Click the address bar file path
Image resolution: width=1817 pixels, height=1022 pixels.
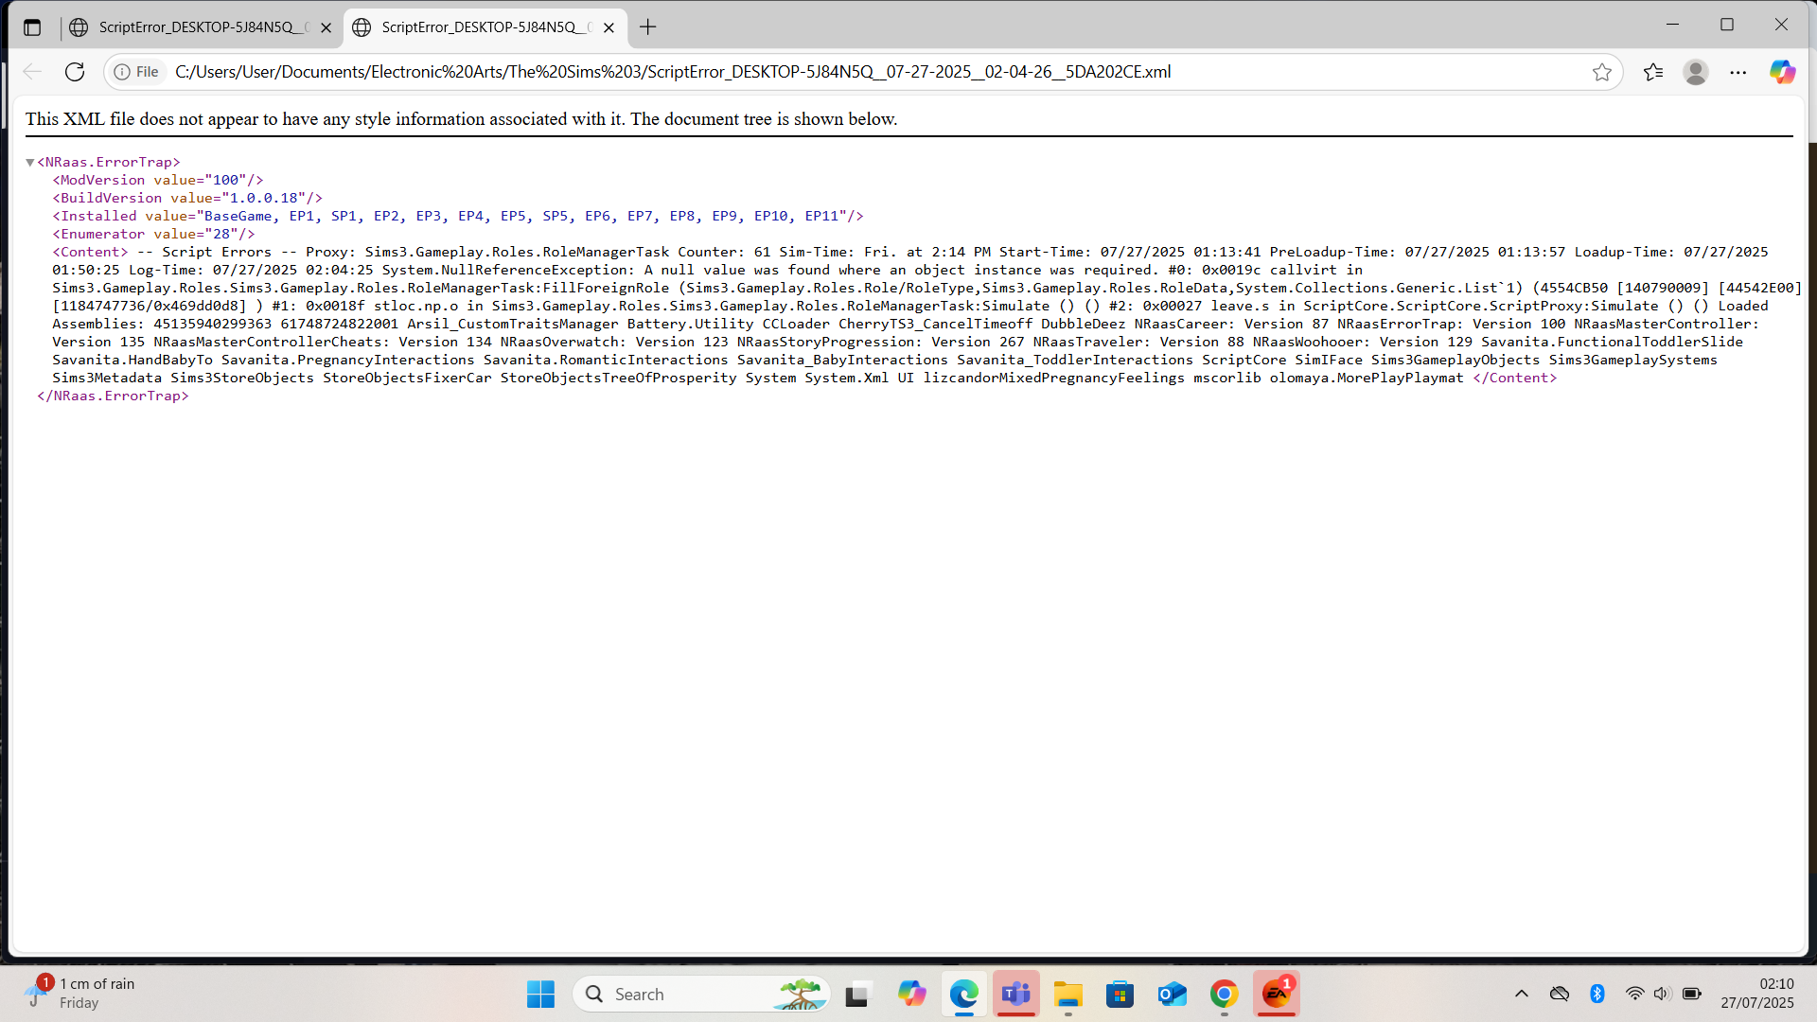point(672,72)
